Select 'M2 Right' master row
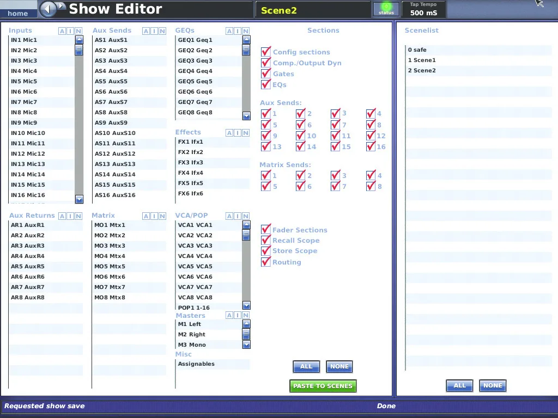Viewport: 558px width, 418px height. [209, 335]
